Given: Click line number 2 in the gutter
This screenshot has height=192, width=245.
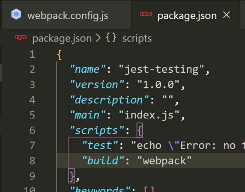Looking at the screenshot, I should click(x=32, y=69).
